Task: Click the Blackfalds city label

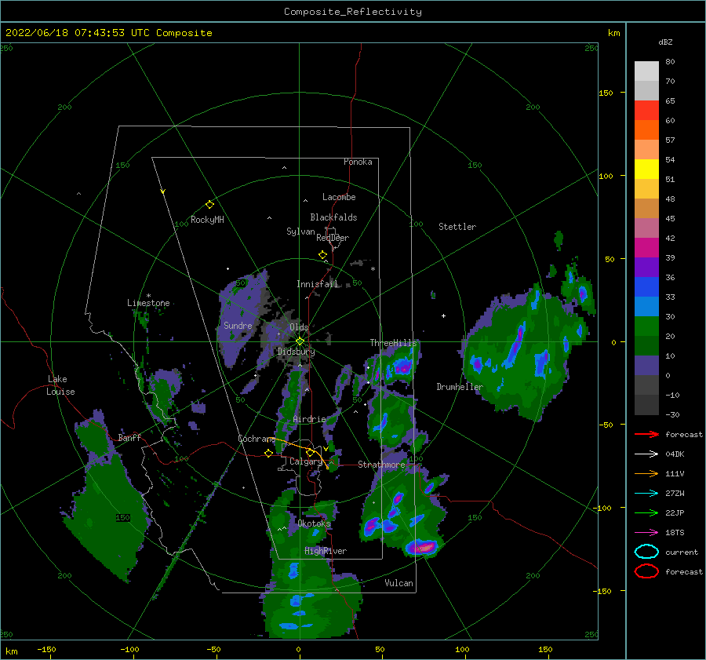Action: (x=333, y=217)
